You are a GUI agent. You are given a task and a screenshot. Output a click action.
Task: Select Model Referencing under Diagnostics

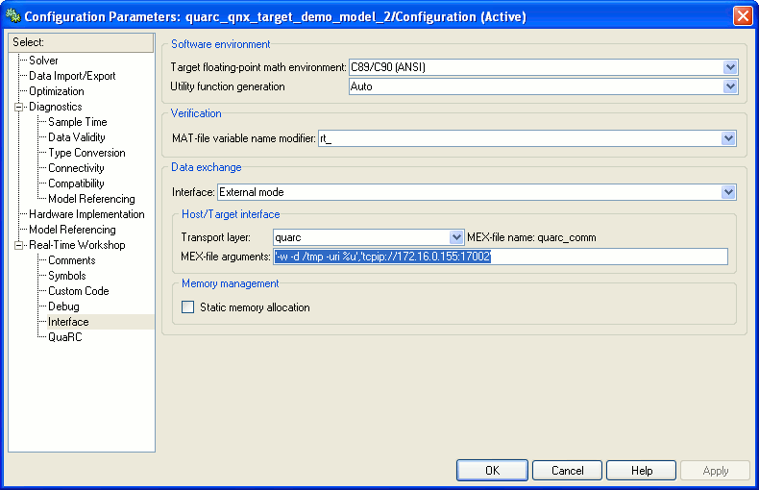pos(91,199)
